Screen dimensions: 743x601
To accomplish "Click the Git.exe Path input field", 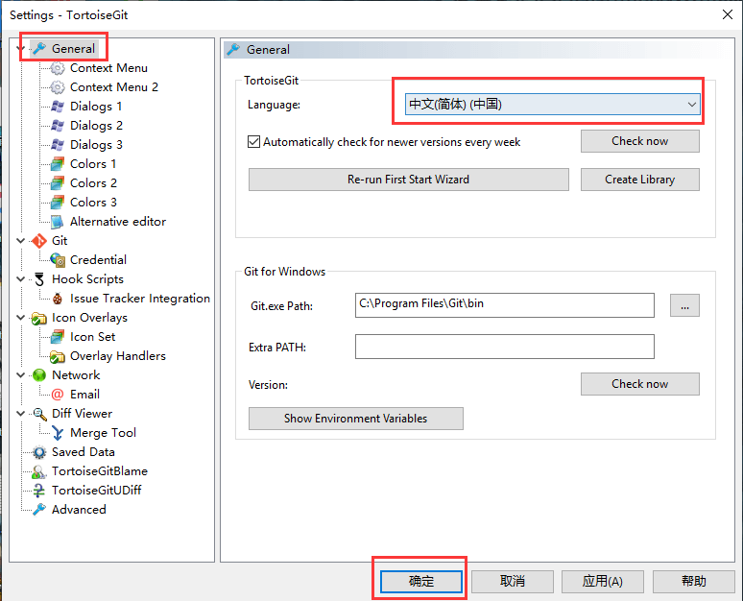I will (505, 304).
